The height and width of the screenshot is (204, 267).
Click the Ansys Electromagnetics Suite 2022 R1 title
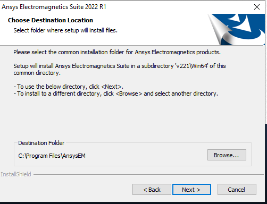(x=54, y=7)
